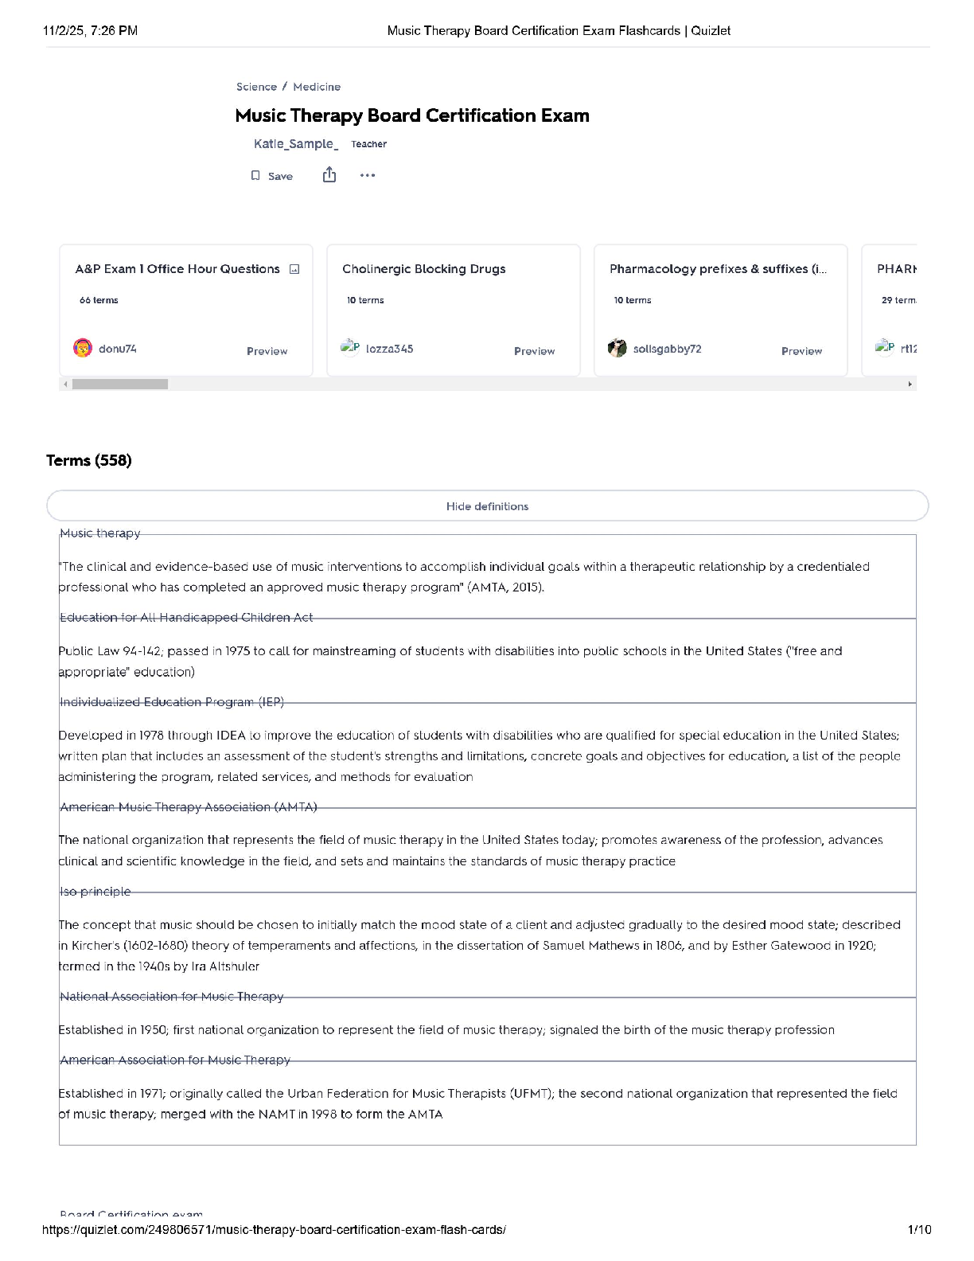
Task: Click donu74's profile avatar
Action: (x=83, y=348)
